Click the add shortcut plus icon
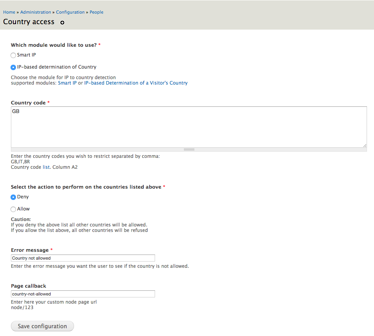This screenshot has height=336, width=374. click(62, 23)
